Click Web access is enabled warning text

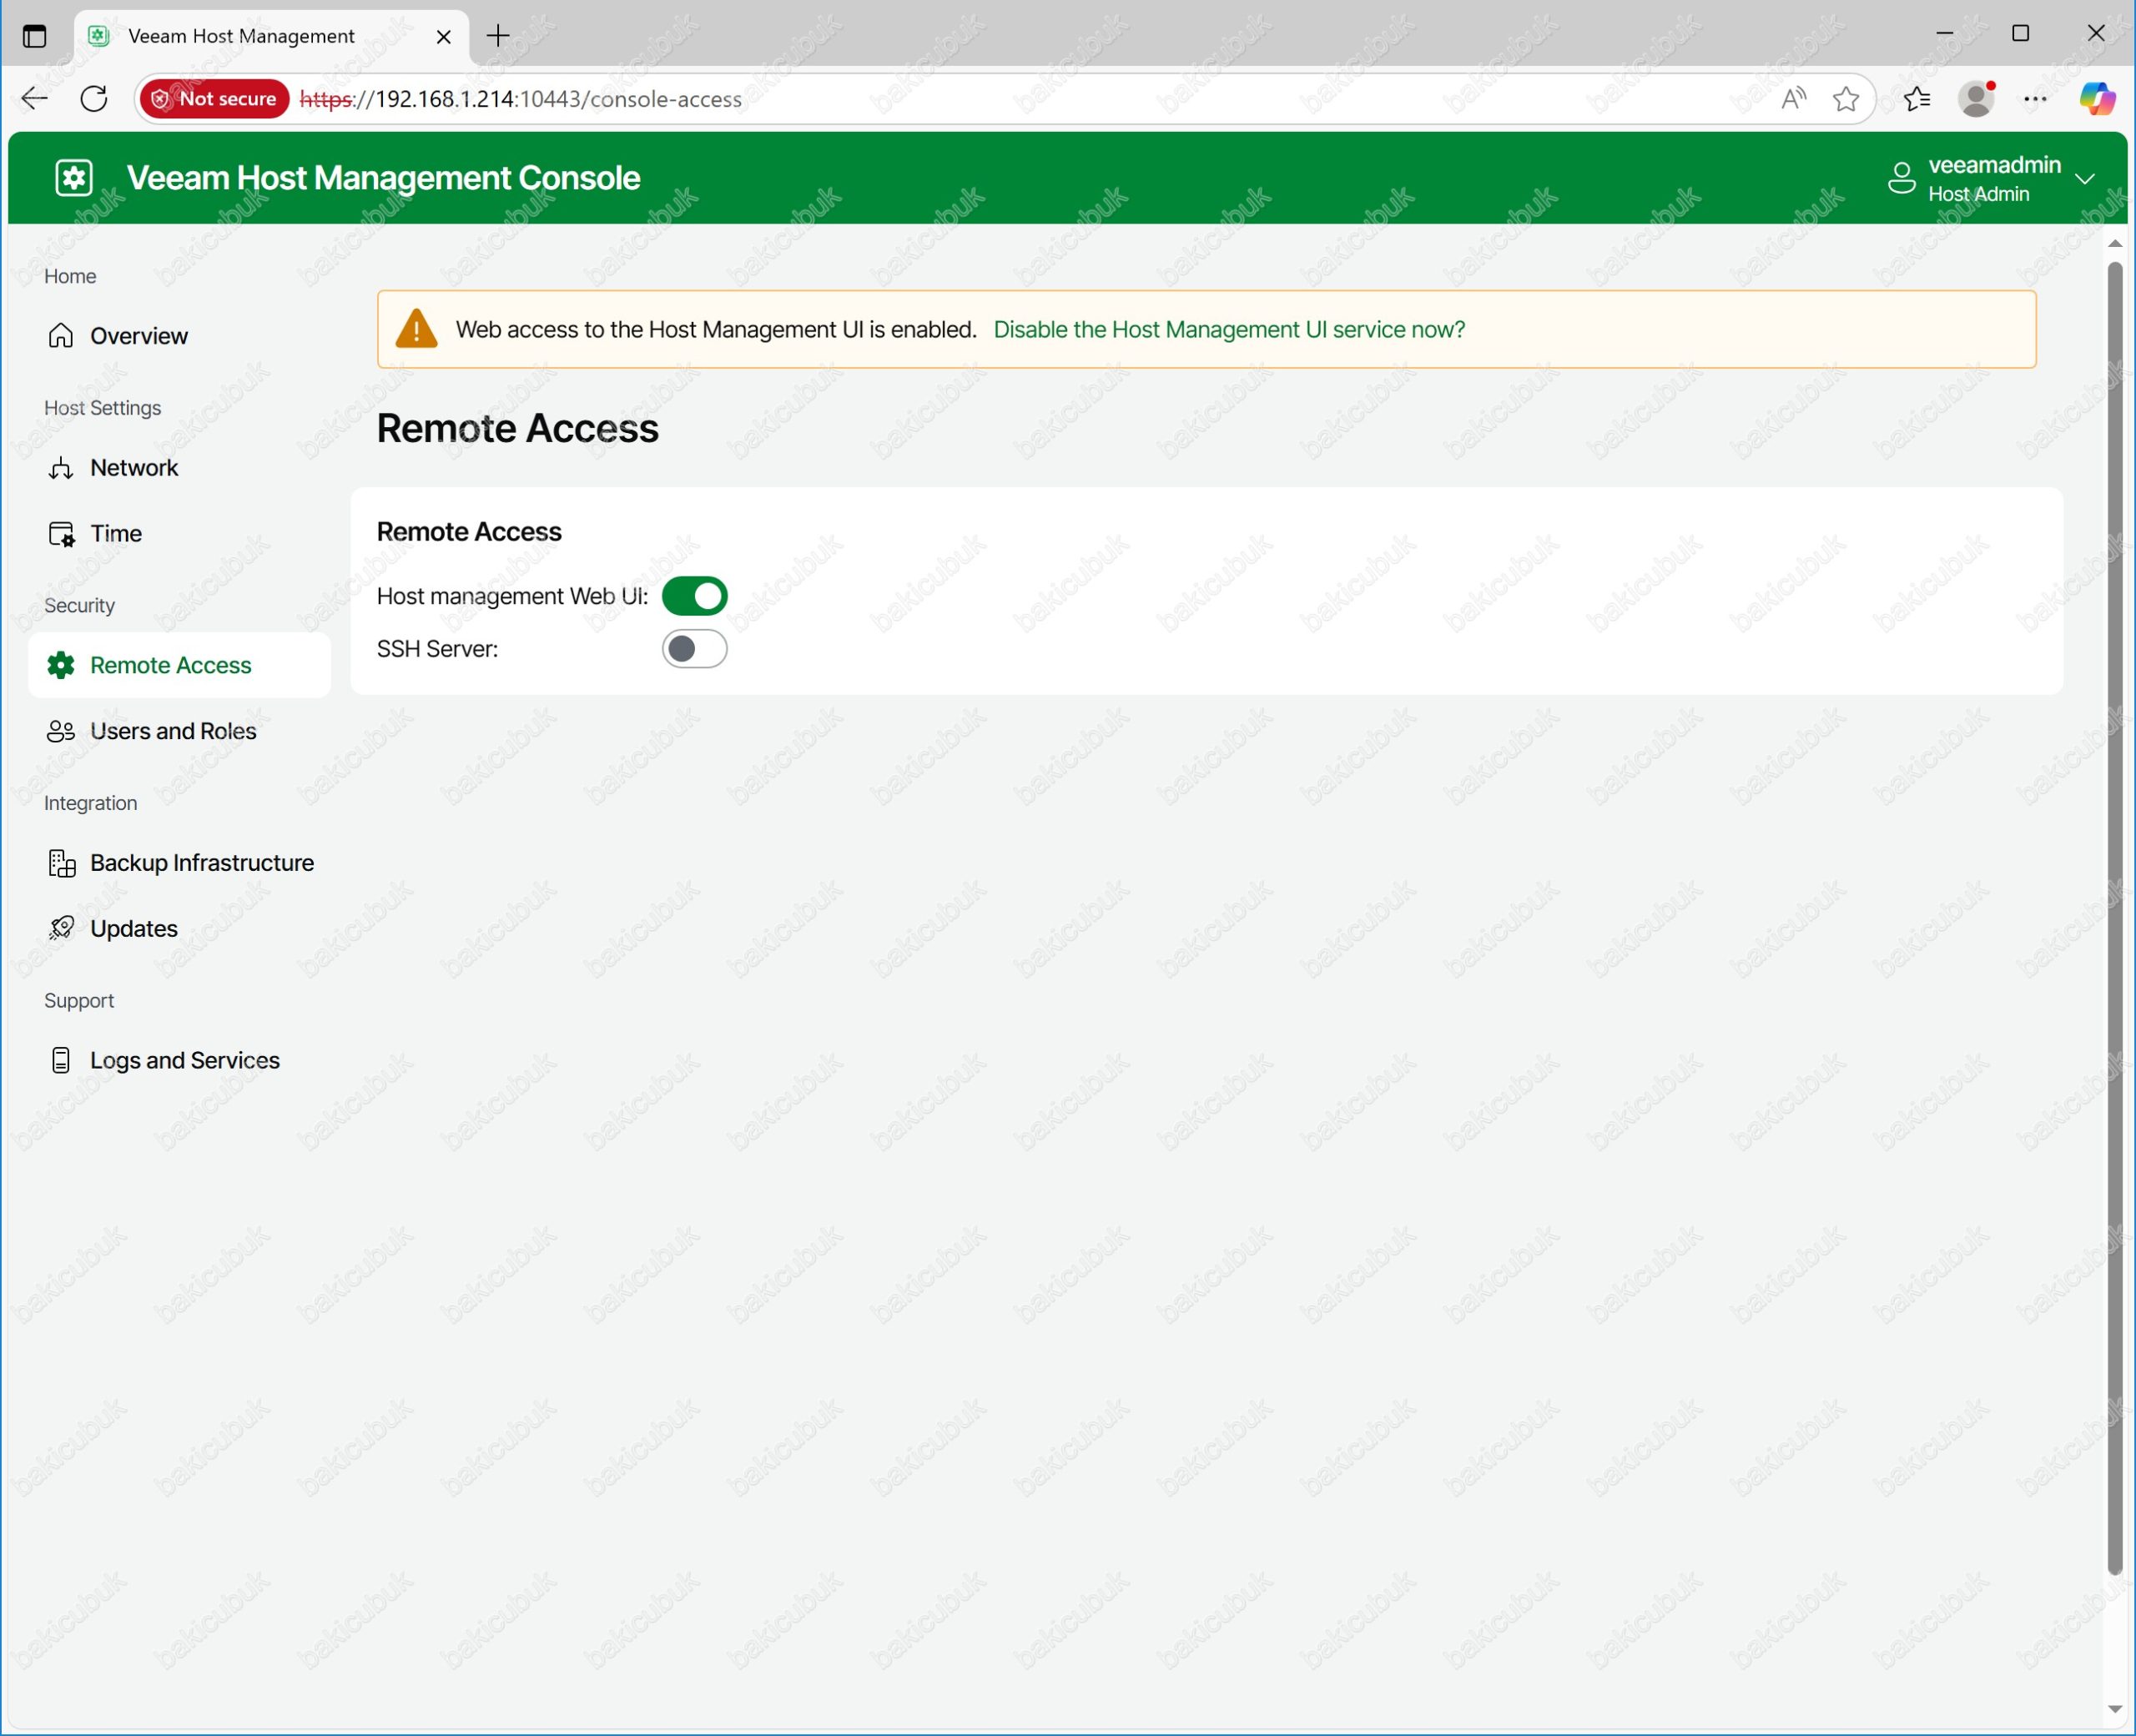coord(715,329)
